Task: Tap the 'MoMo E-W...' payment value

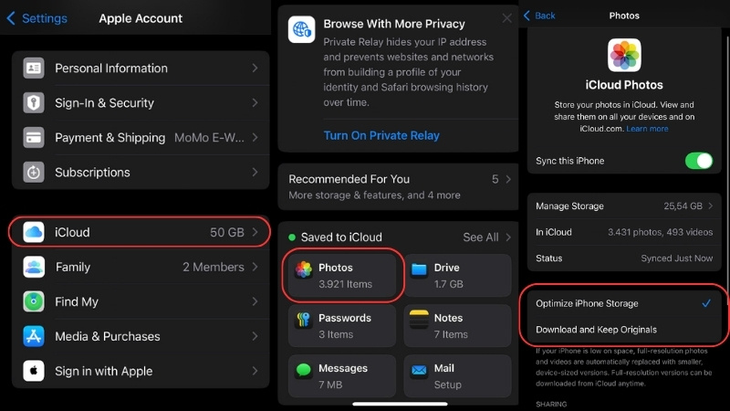Action: 209,138
